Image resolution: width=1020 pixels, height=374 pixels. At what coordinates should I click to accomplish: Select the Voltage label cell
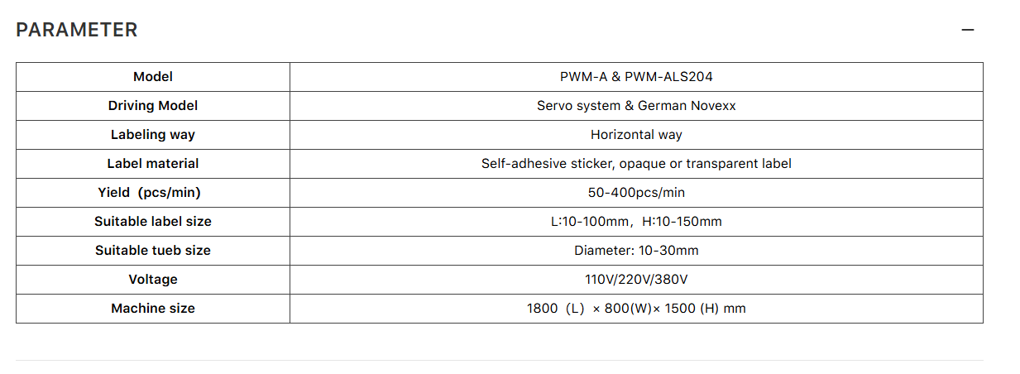153,280
